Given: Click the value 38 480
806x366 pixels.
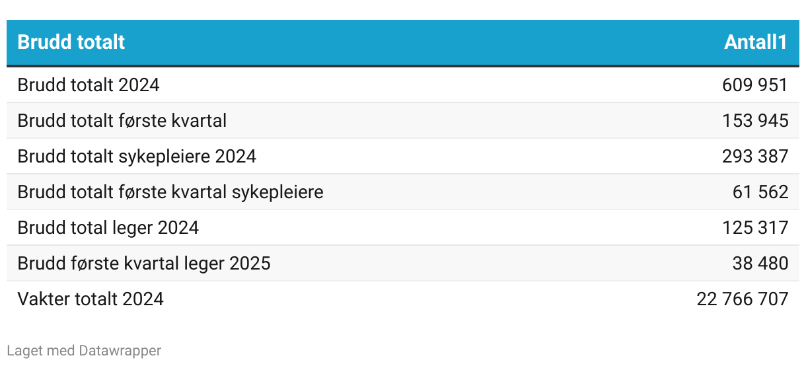Looking at the screenshot, I should [x=760, y=264].
